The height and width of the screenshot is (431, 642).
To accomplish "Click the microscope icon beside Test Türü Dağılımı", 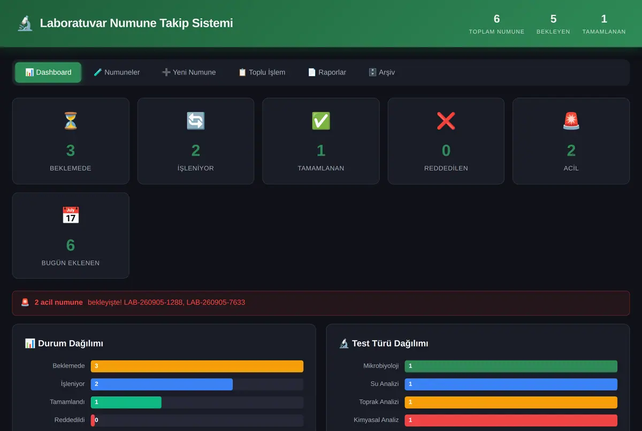I will point(344,343).
